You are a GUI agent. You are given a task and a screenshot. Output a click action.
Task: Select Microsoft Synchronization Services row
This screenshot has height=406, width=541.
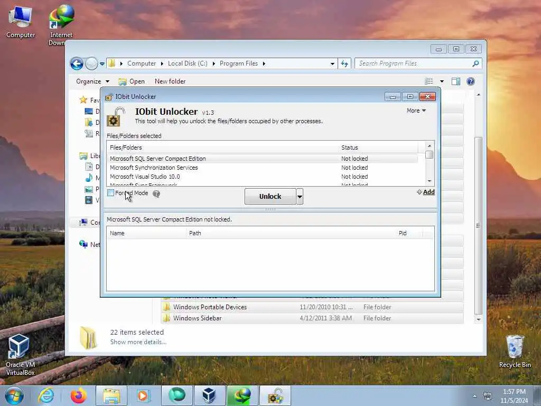pyautogui.click(x=262, y=168)
